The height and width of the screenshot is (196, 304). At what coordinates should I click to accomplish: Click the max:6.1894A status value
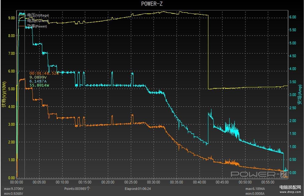tap(255, 189)
